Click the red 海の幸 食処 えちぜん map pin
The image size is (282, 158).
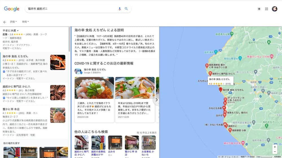point(221,89)
